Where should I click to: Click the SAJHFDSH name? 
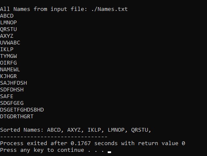click(13, 83)
